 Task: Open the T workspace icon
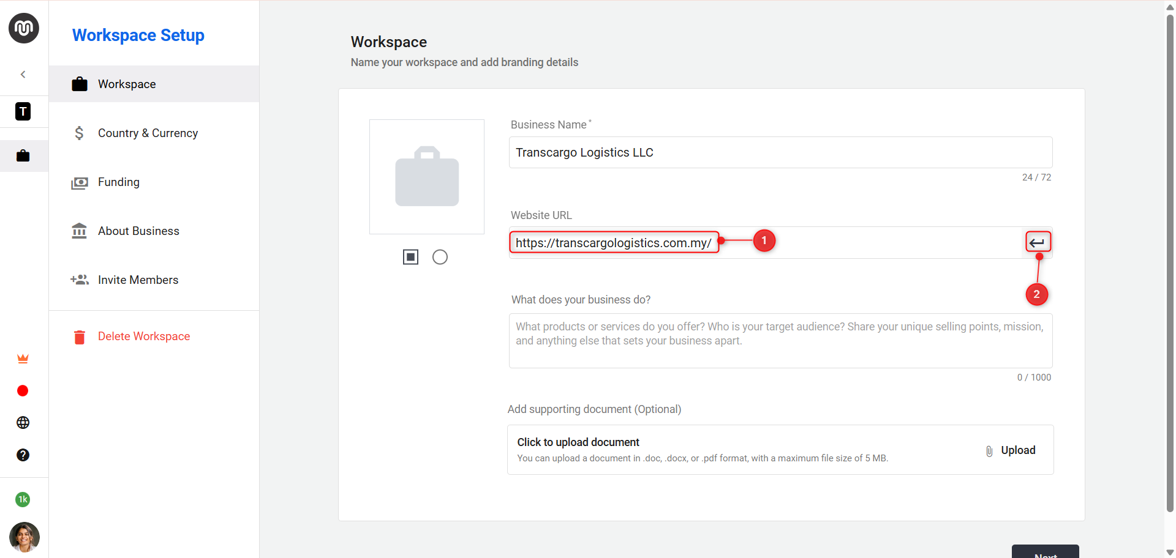coord(23,111)
